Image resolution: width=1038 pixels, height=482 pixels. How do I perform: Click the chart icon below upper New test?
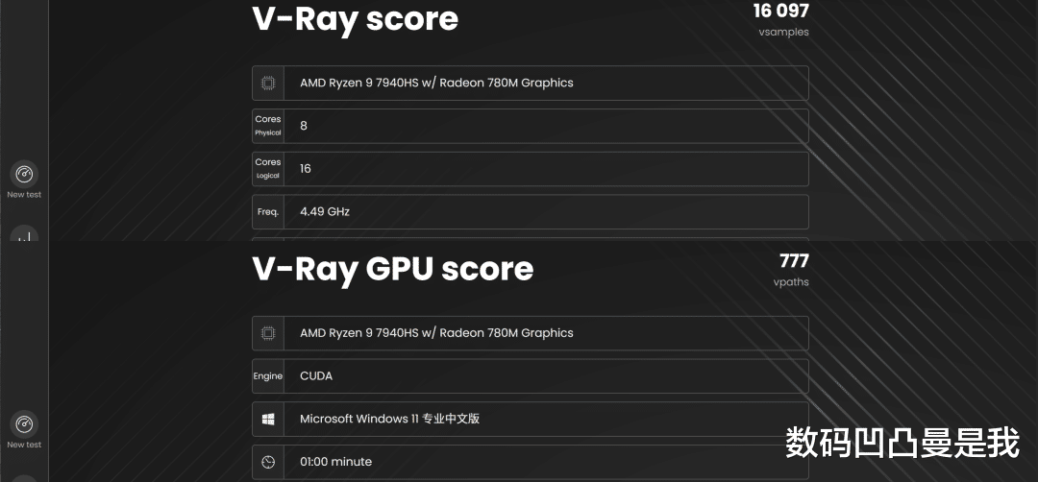click(x=24, y=234)
